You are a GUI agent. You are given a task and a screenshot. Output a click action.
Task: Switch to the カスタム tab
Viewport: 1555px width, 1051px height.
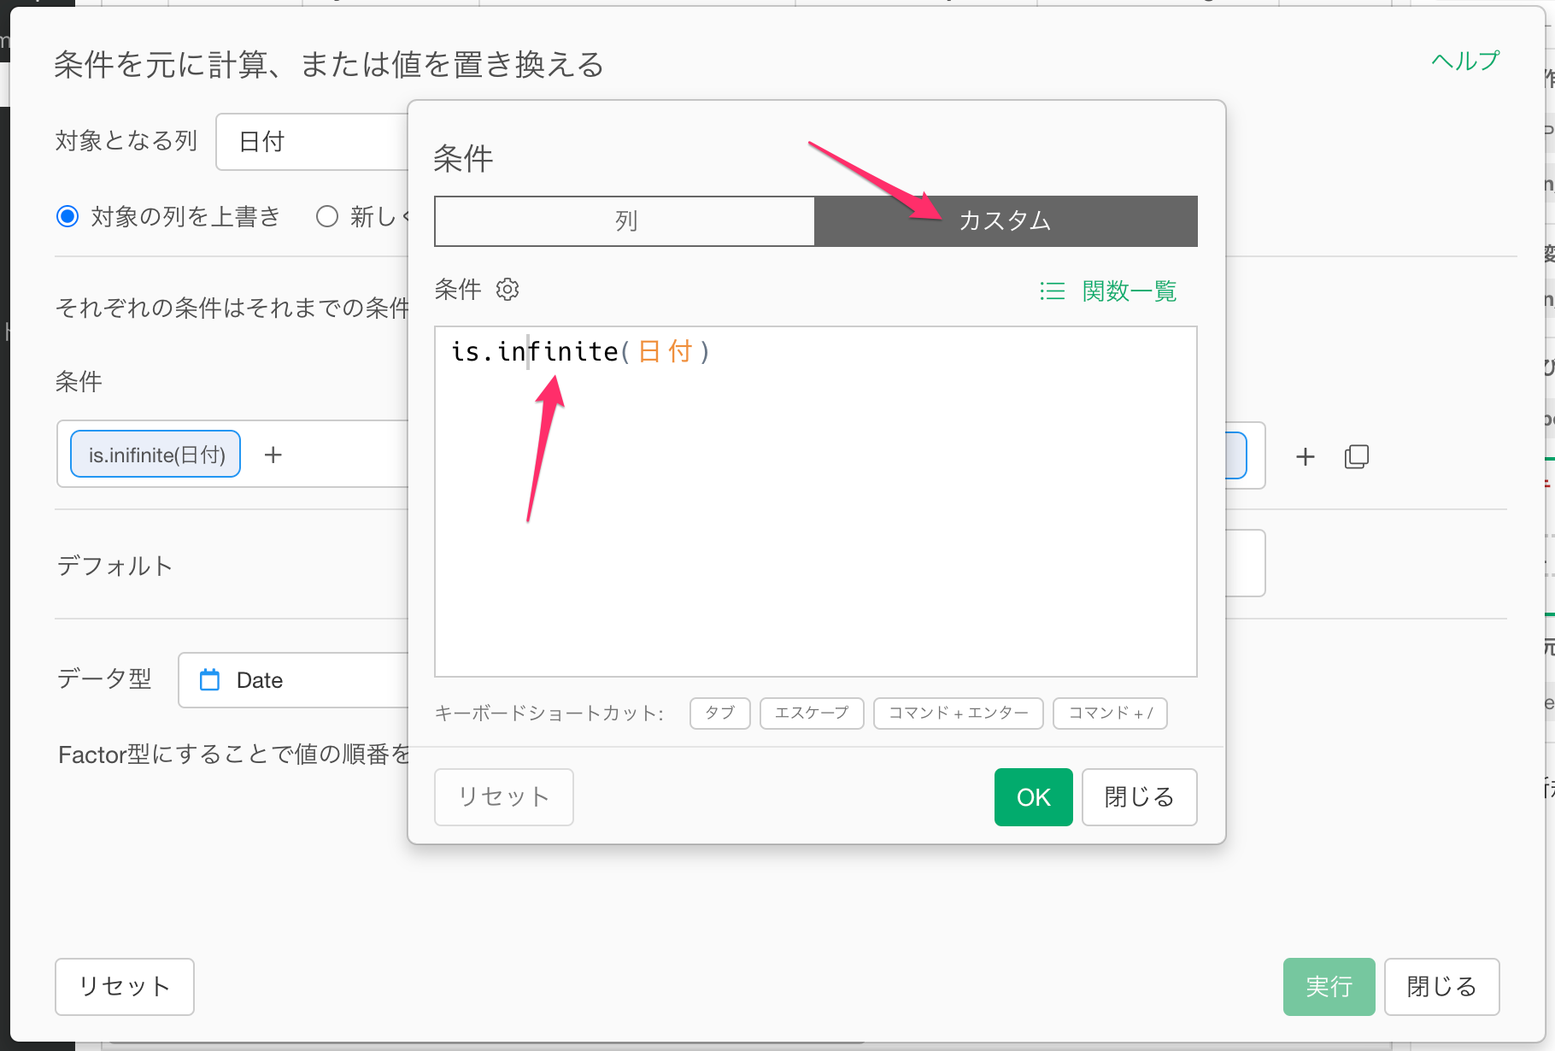1005,221
